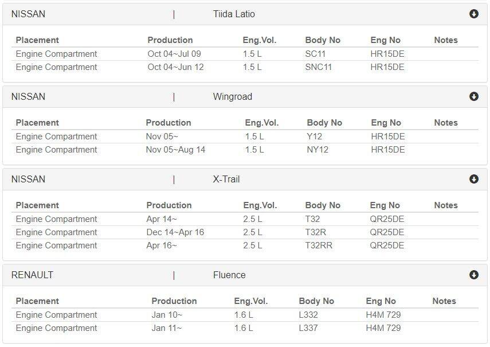
Task: Select the SC11 body number row
Action: point(245,54)
